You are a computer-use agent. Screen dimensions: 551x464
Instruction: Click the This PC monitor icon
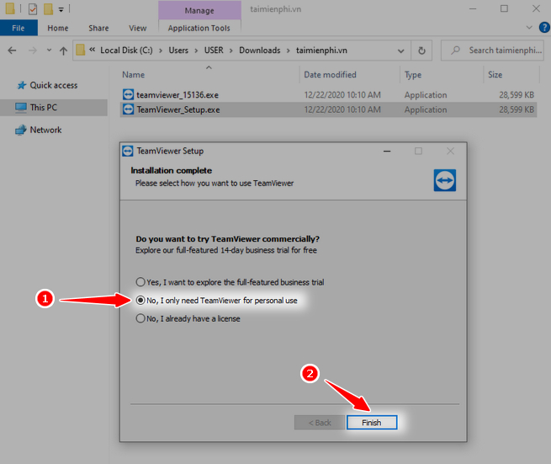click(x=21, y=108)
